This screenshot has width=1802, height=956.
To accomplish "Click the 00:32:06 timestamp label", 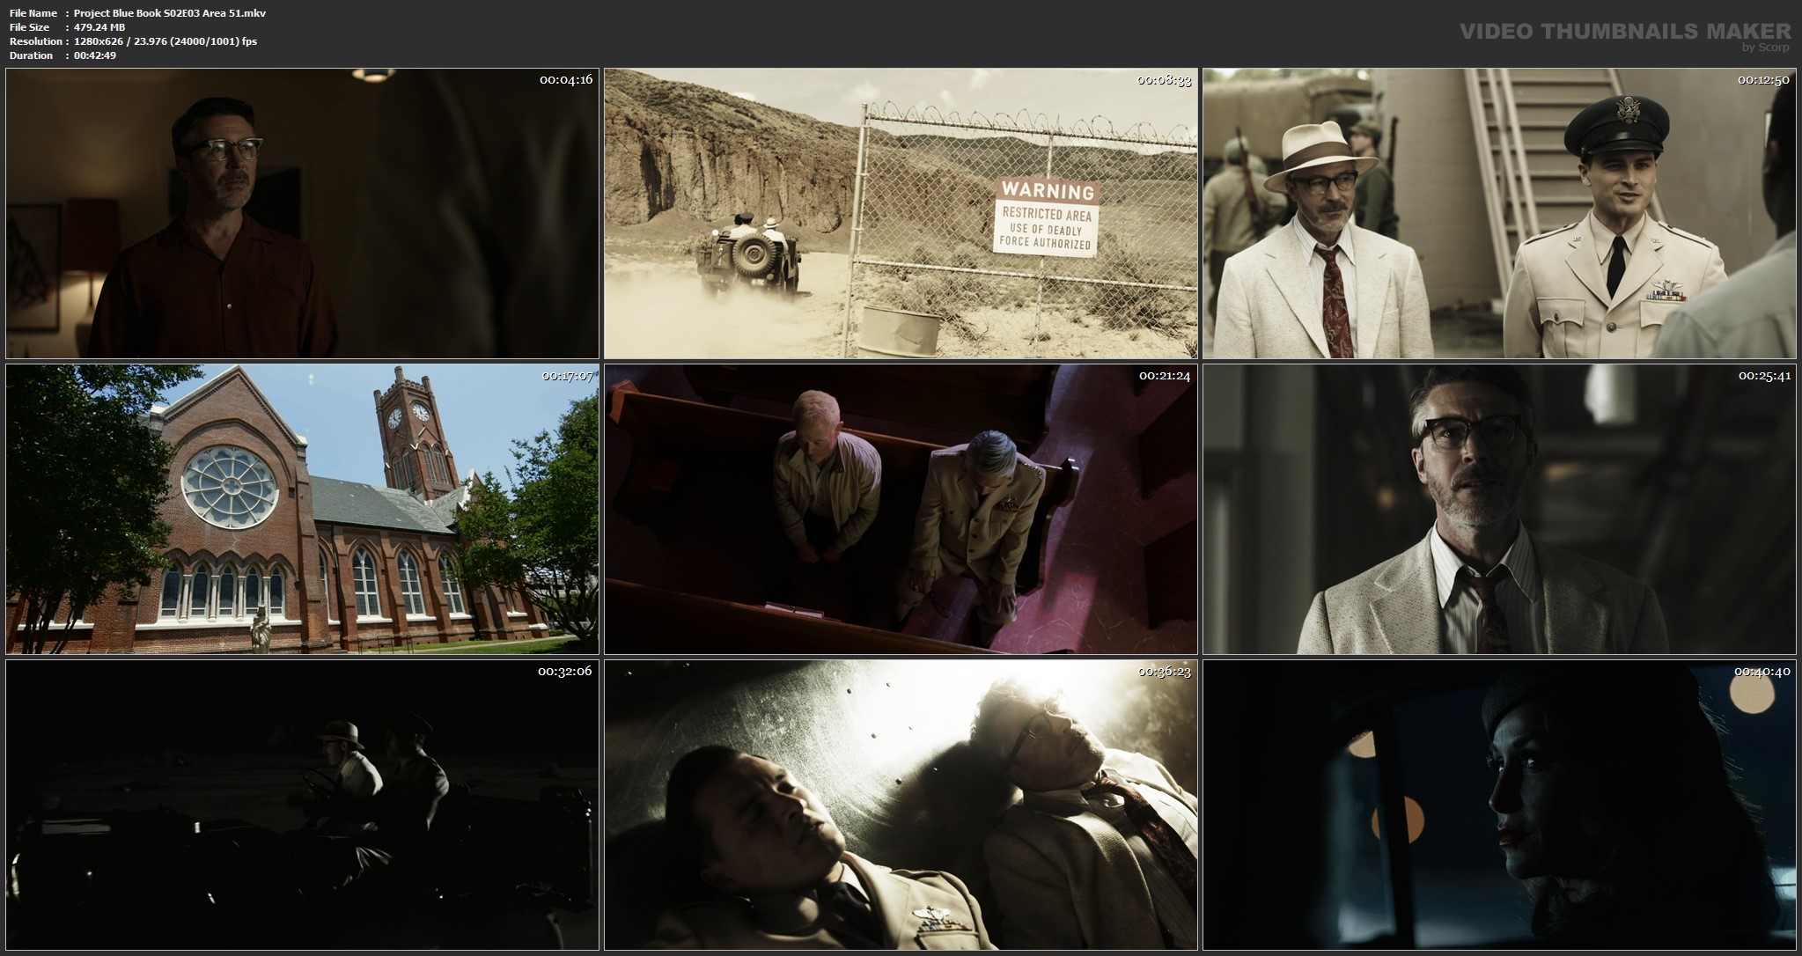I will [566, 672].
